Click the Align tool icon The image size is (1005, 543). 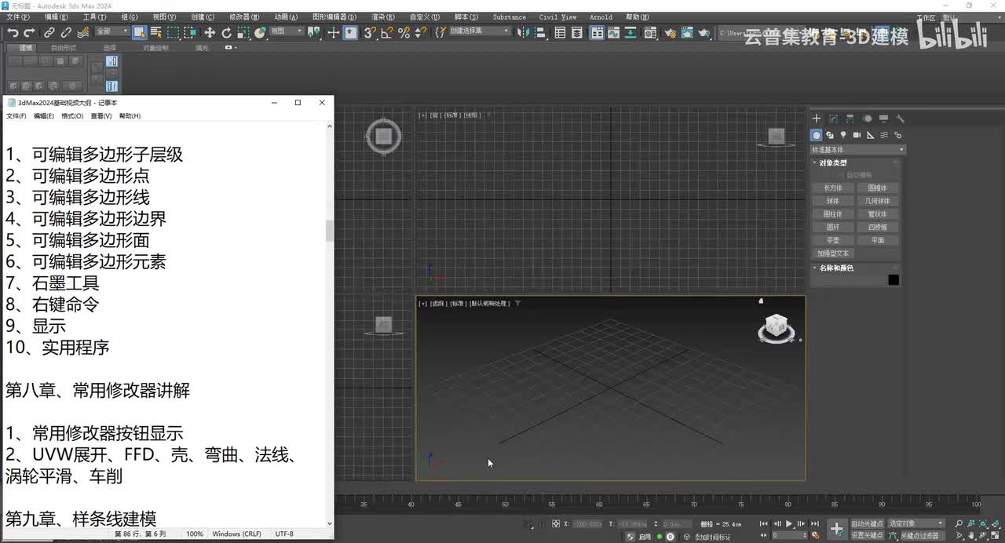tap(541, 32)
